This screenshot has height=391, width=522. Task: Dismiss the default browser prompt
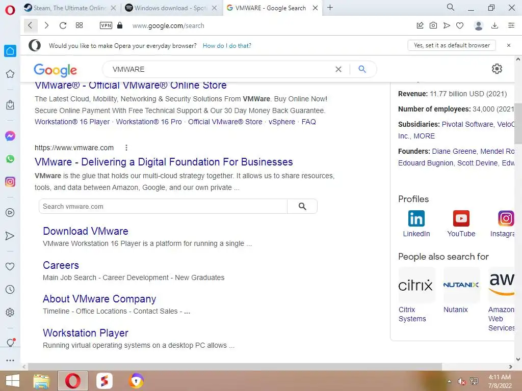(x=508, y=45)
